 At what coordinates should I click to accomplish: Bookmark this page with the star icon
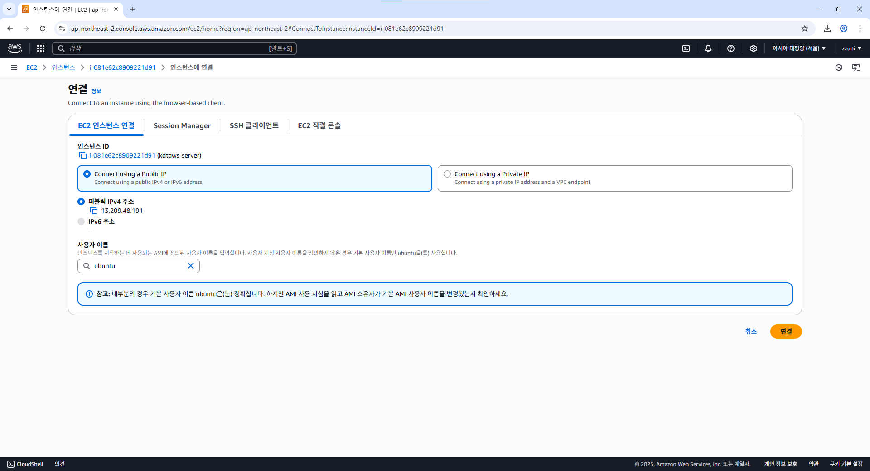click(805, 29)
